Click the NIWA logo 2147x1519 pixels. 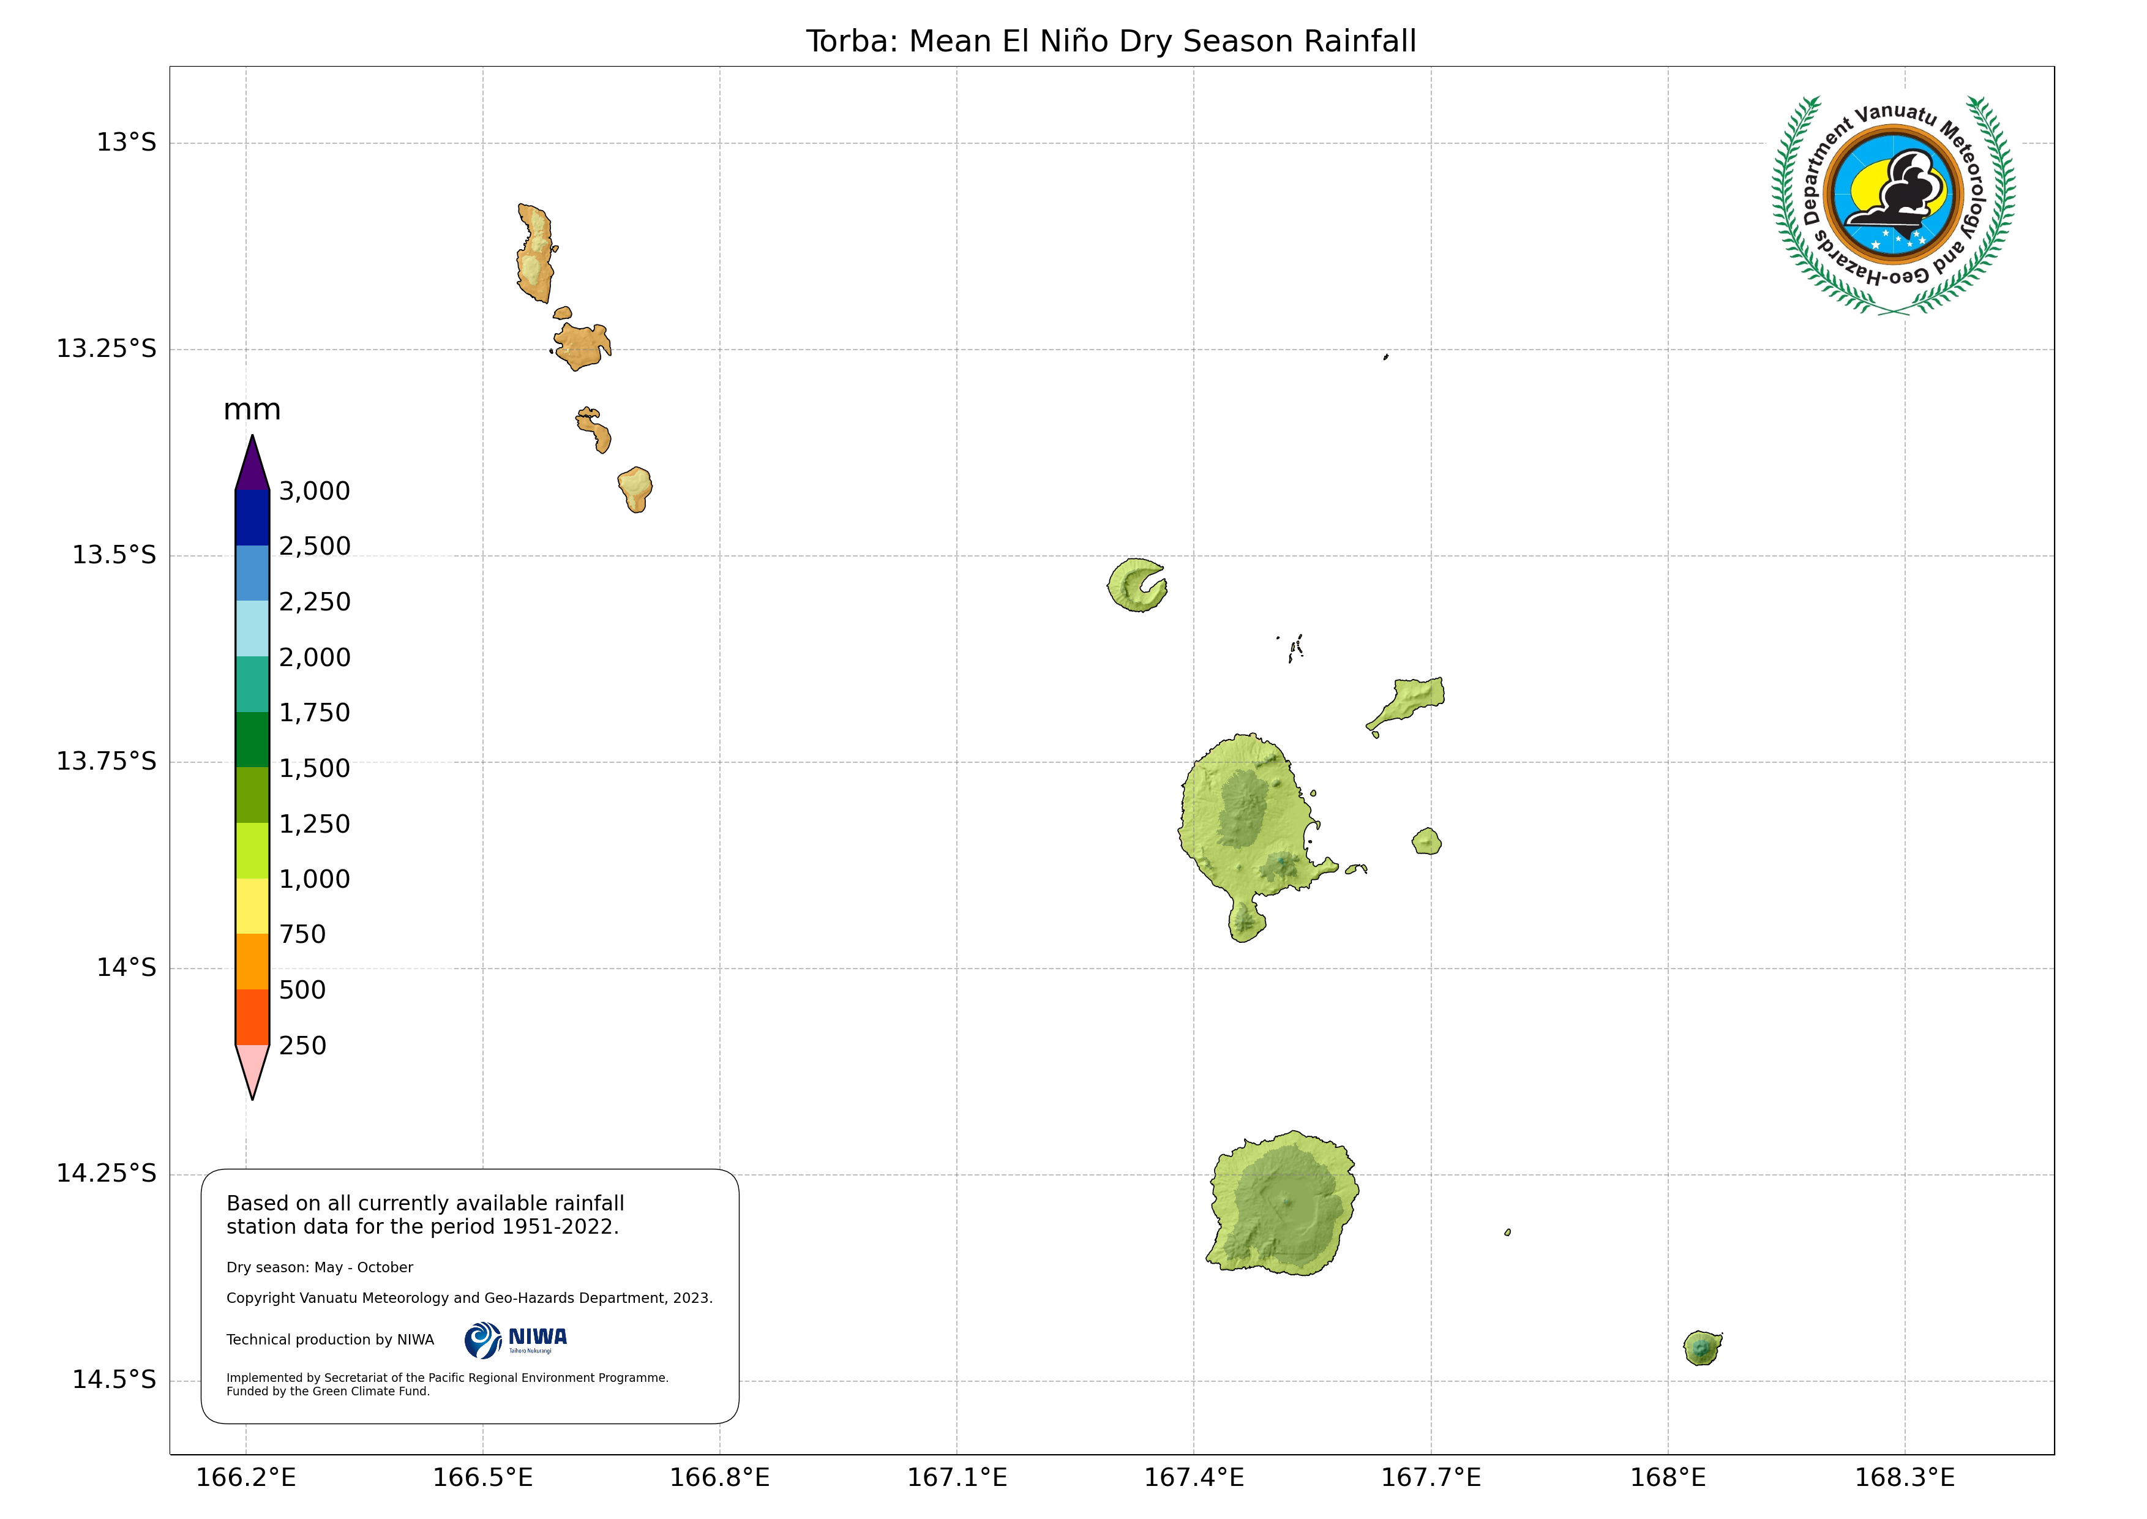(515, 1340)
